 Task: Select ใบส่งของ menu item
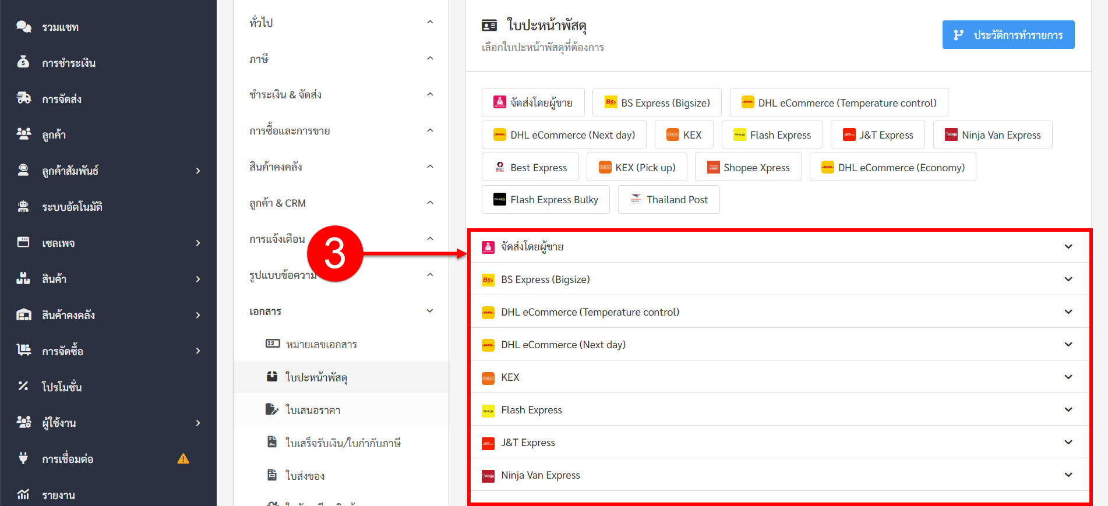coord(341,475)
